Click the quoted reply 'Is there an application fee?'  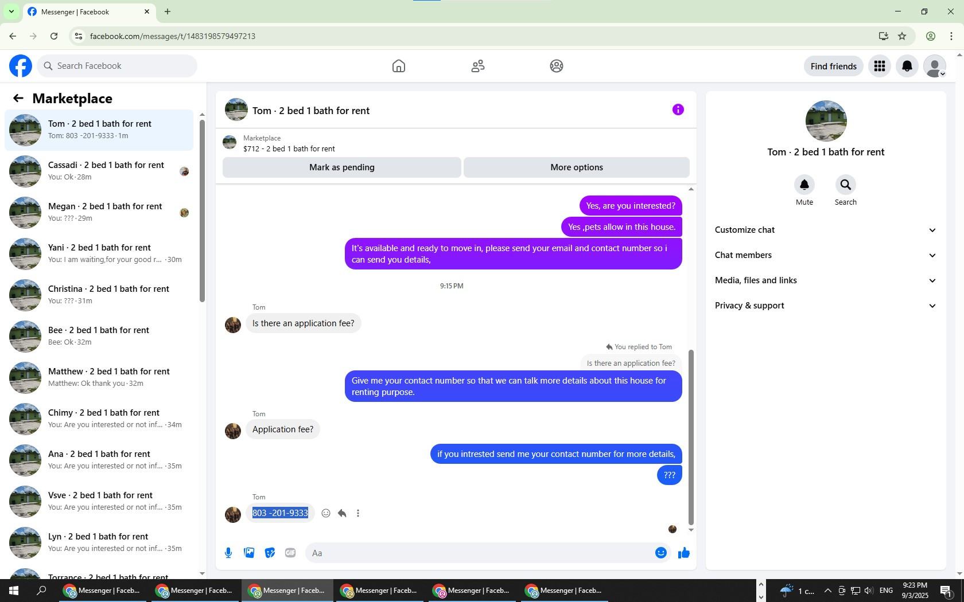[631, 363]
